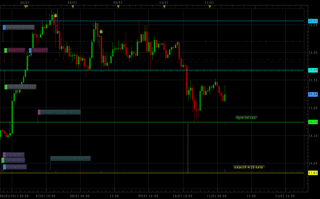The width and height of the screenshot is (320, 199).
Task: Select the Stop(33) order tag
Action: (x=38, y=50)
